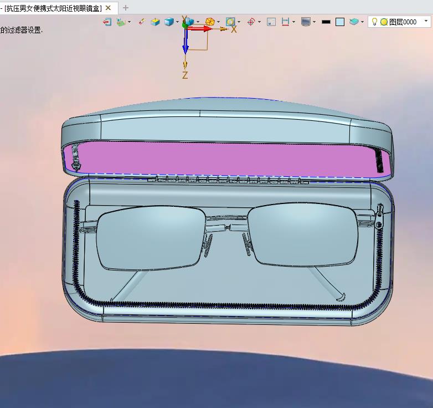Expand the orange polygon icon dropdown
The width and height of the screenshot is (433, 408).
pyautogui.click(x=218, y=22)
